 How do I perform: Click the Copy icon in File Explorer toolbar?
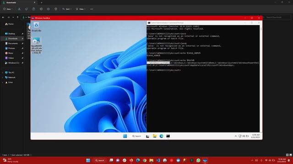pos(27,9)
